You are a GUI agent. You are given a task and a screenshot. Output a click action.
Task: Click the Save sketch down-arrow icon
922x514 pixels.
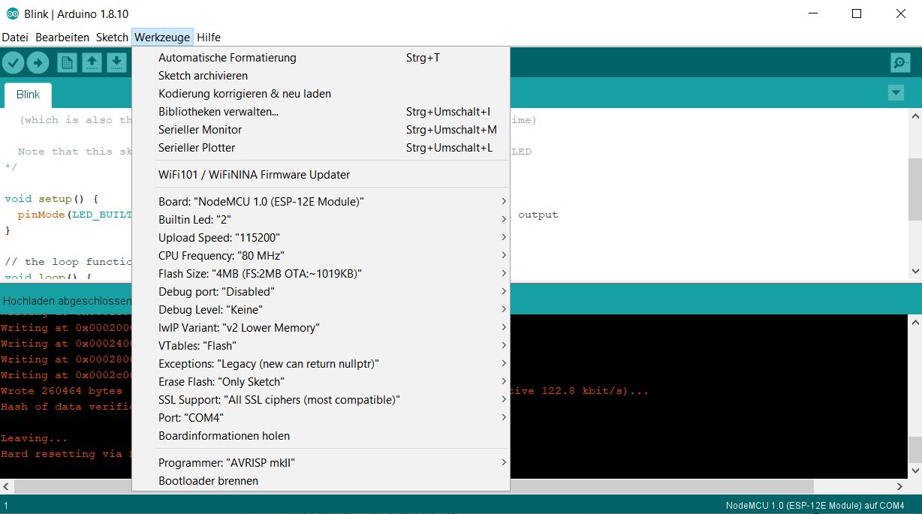point(116,63)
